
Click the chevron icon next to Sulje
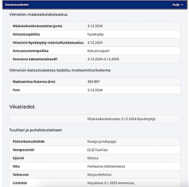(x=182, y=5)
